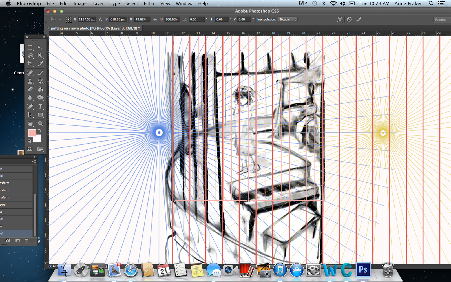Select the Path Selection tool
The width and height of the screenshot is (451, 282).
(x=30, y=115)
